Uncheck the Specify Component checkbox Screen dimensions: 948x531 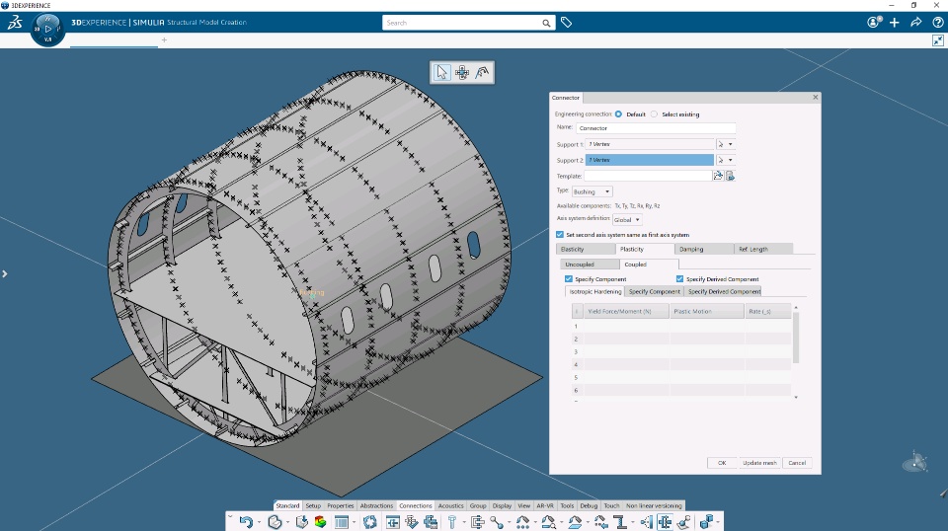tap(569, 279)
